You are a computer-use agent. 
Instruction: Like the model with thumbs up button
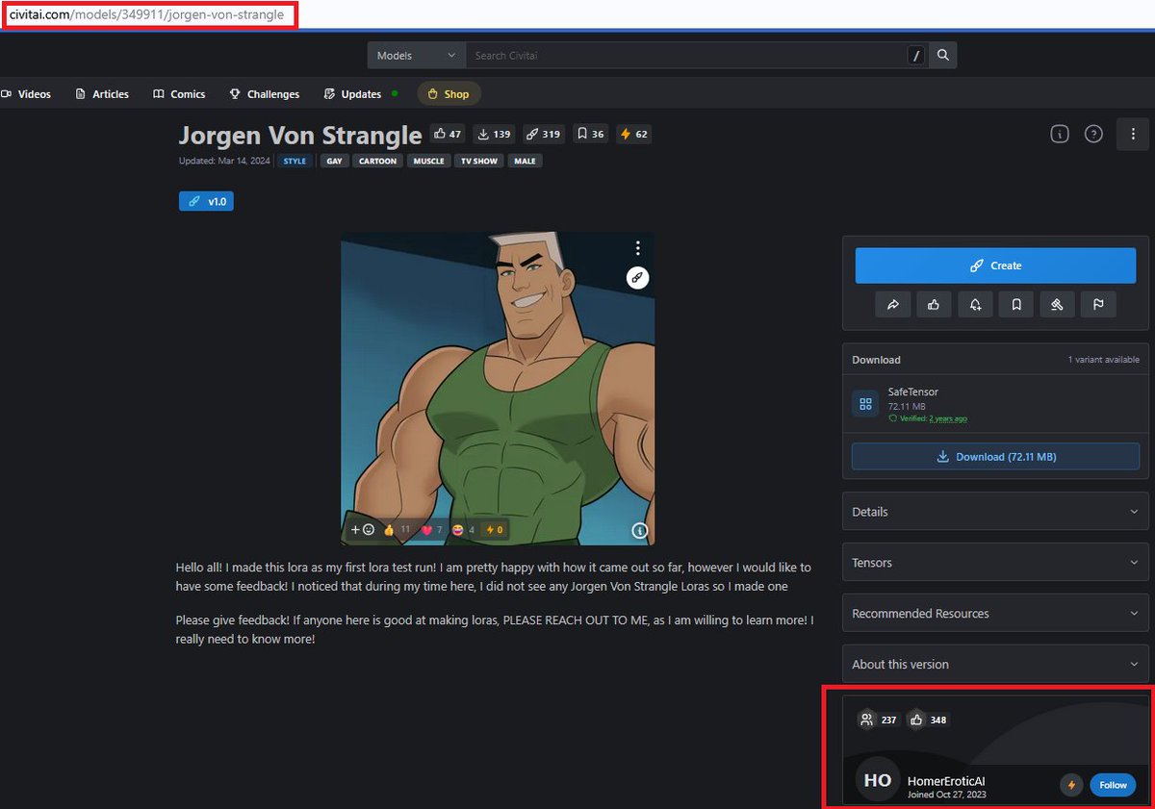tap(934, 305)
